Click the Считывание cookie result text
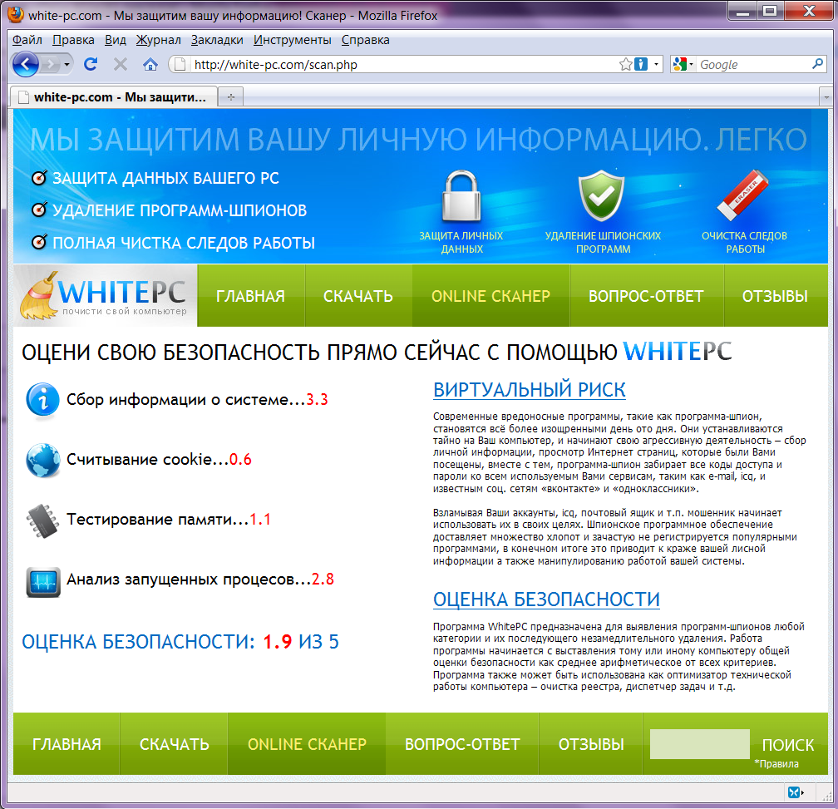The width and height of the screenshot is (838, 809). (159, 460)
